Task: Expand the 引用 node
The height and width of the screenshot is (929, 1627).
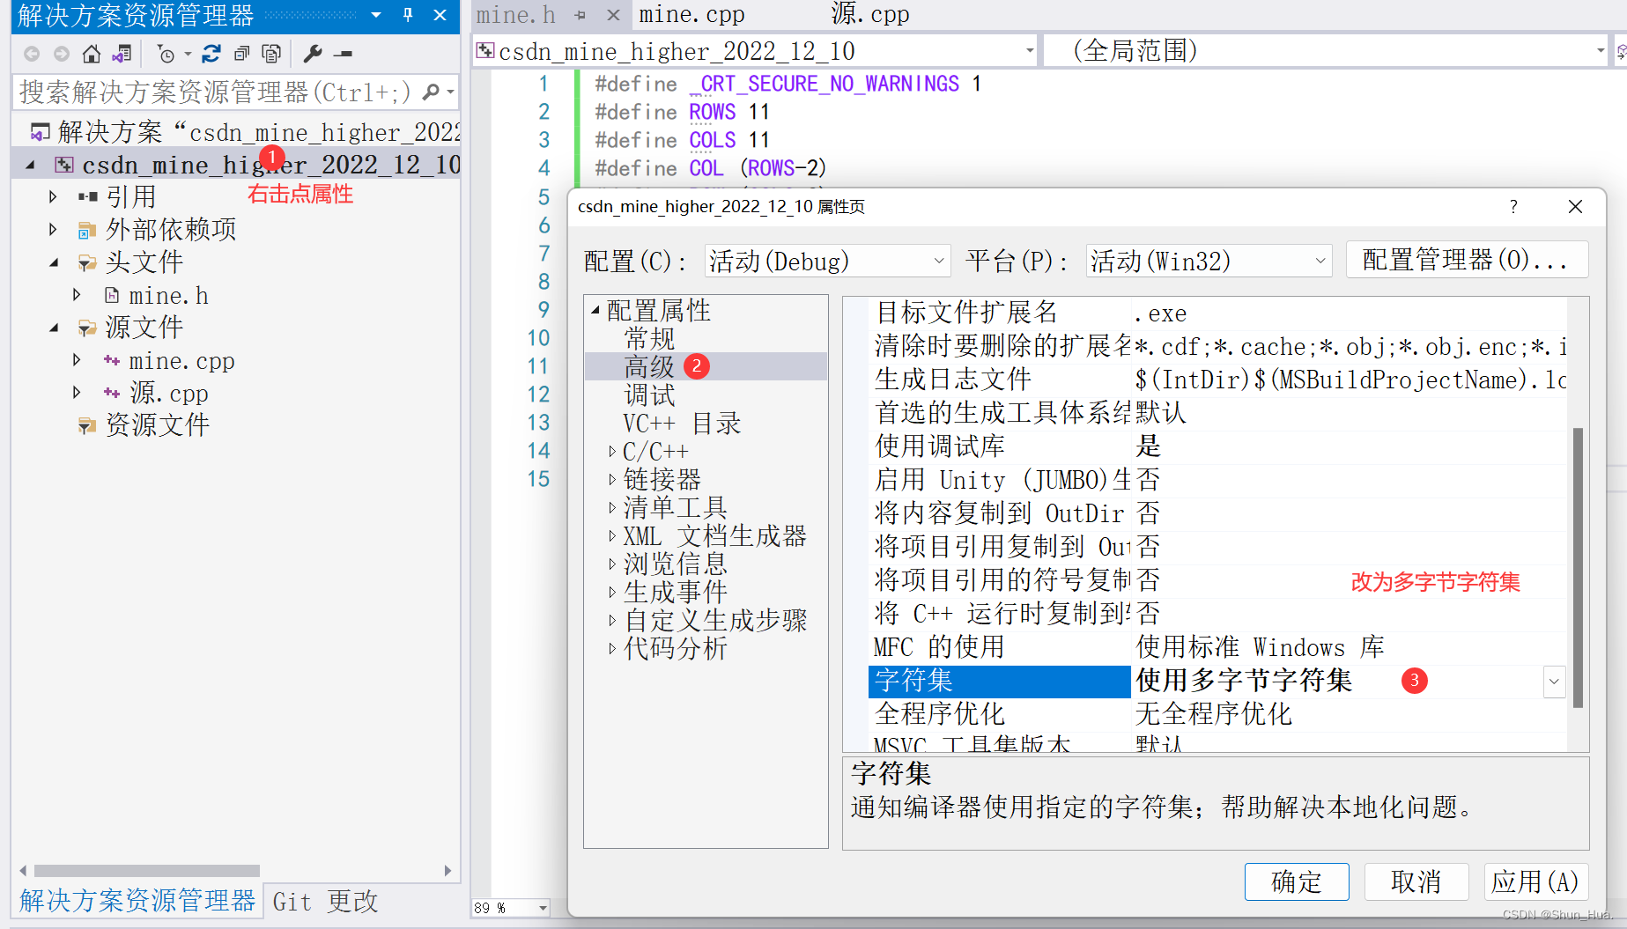Action: coord(53,197)
